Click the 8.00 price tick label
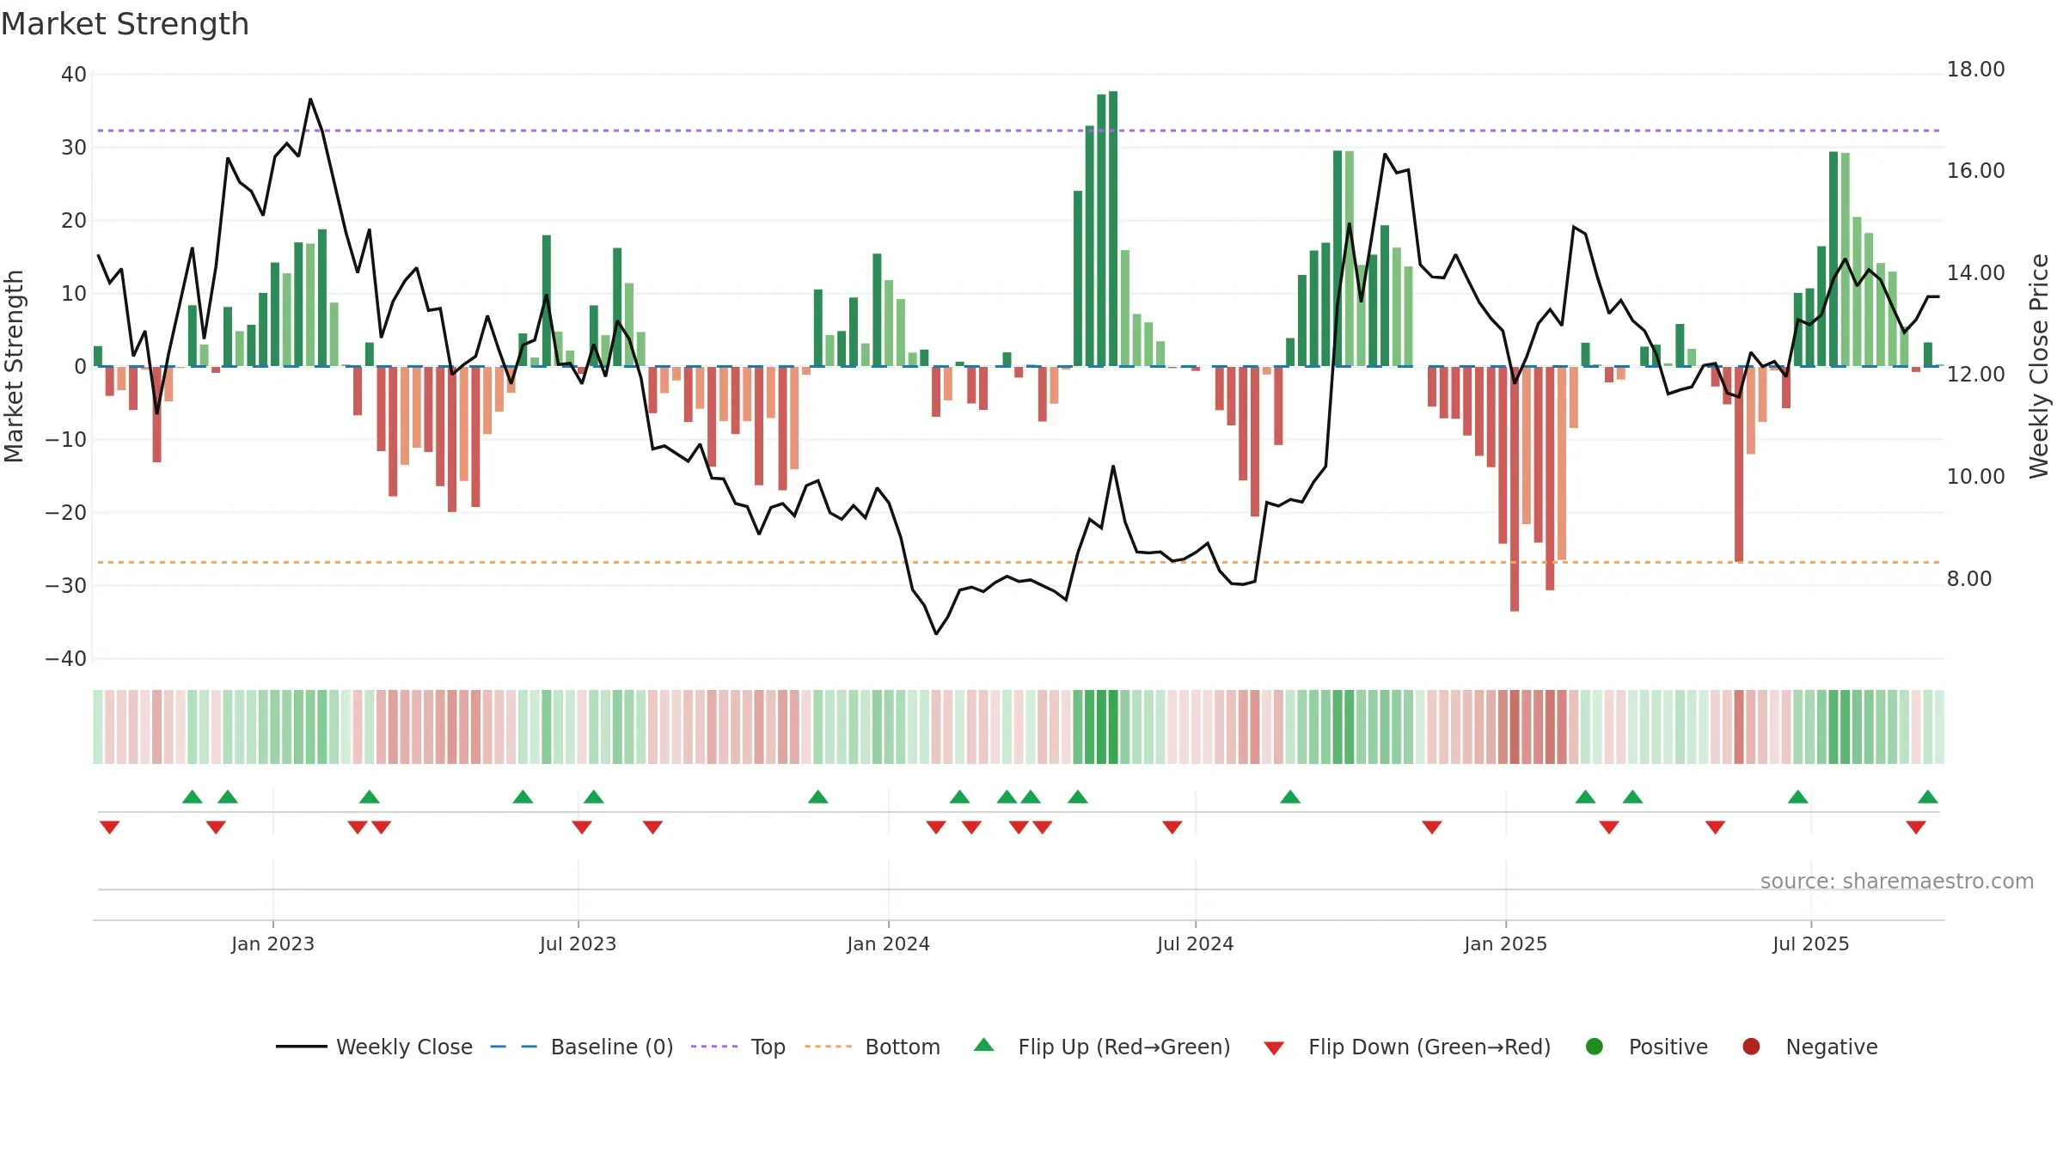 coord(1968,579)
